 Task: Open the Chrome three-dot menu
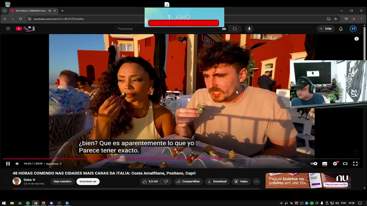pyautogui.click(x=362, y=19)
